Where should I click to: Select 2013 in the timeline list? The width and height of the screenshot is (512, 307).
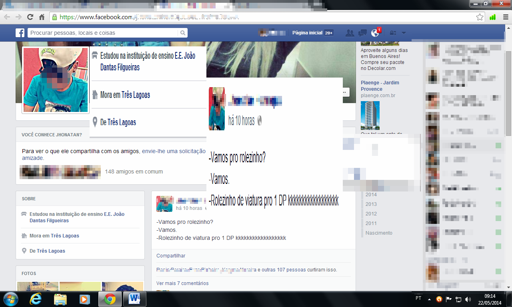371,204
